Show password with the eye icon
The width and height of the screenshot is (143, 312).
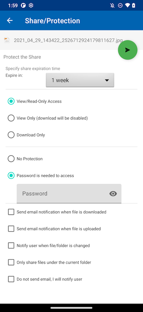point(113,194)
